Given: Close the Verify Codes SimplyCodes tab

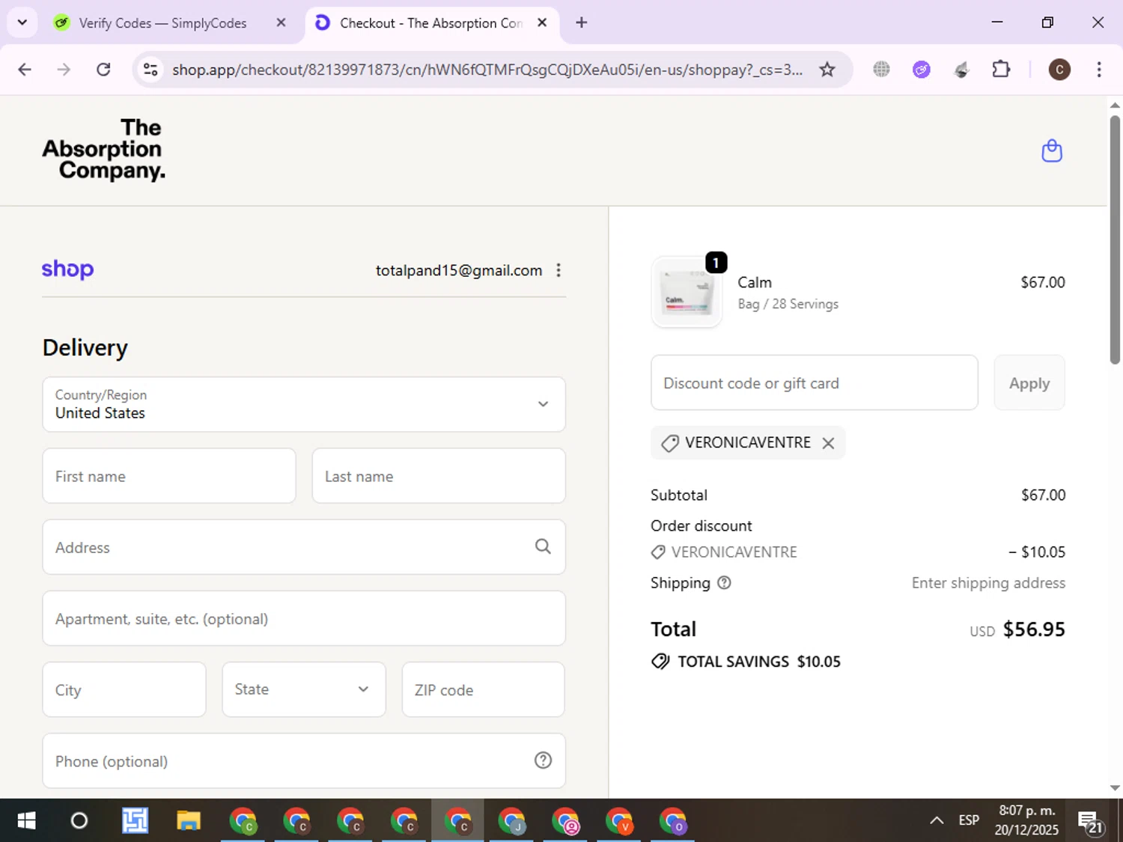Looking at the screenshot, I should click(x=281, y=22).
